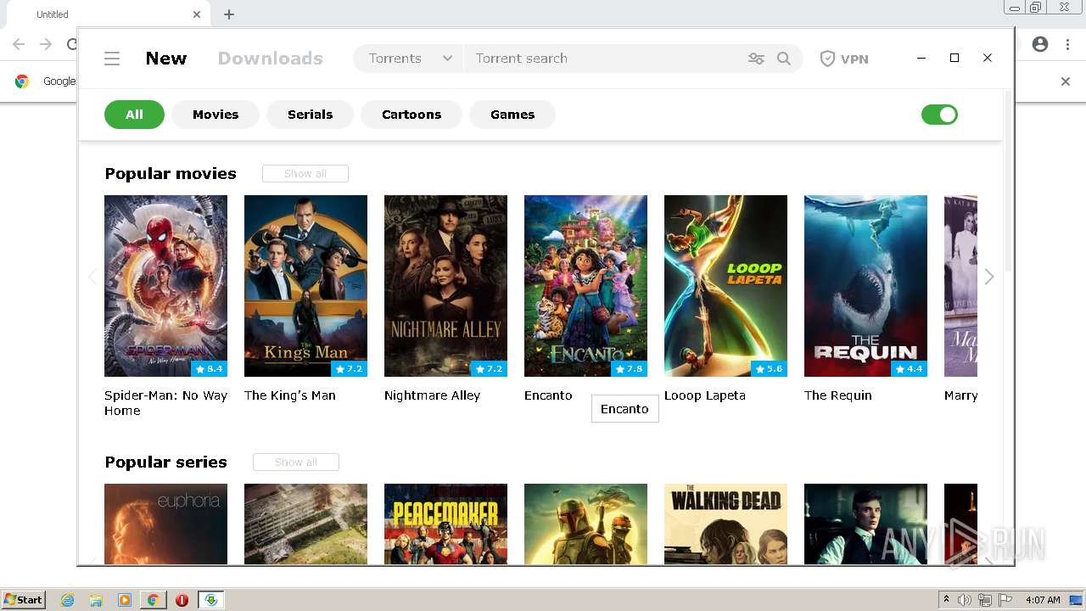Open Internet Explorer from the taskbar
Image resolution: width=1086 pixels, height=611 pixels.
pos(68,600)
